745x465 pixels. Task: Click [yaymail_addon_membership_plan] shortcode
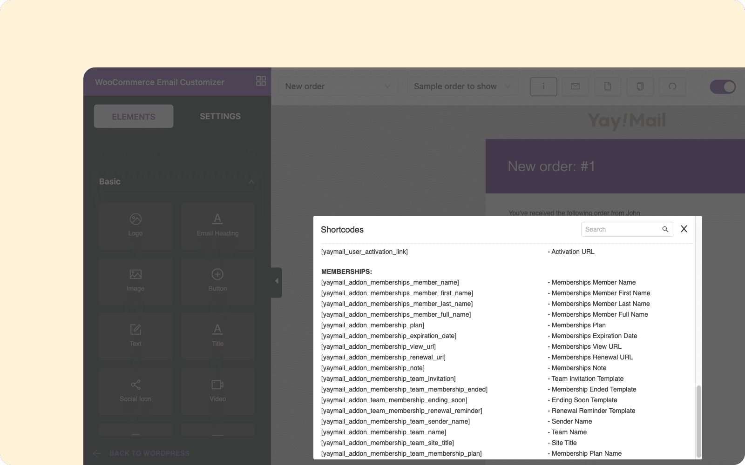(x=372, y=325)
